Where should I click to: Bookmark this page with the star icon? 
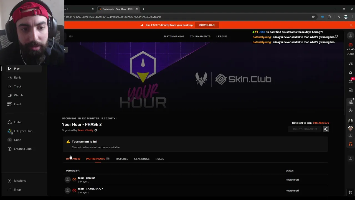click(x=313, y=17)
